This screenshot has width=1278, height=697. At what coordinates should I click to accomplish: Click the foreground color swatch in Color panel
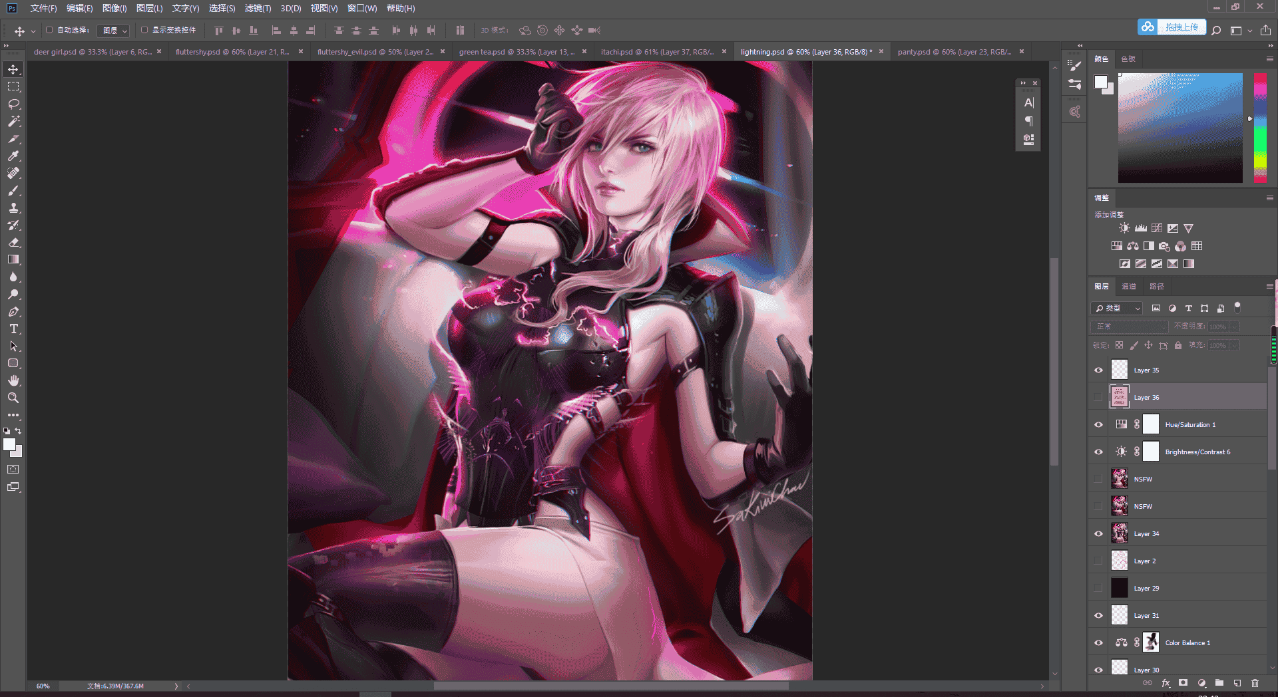click(1100, 82)
